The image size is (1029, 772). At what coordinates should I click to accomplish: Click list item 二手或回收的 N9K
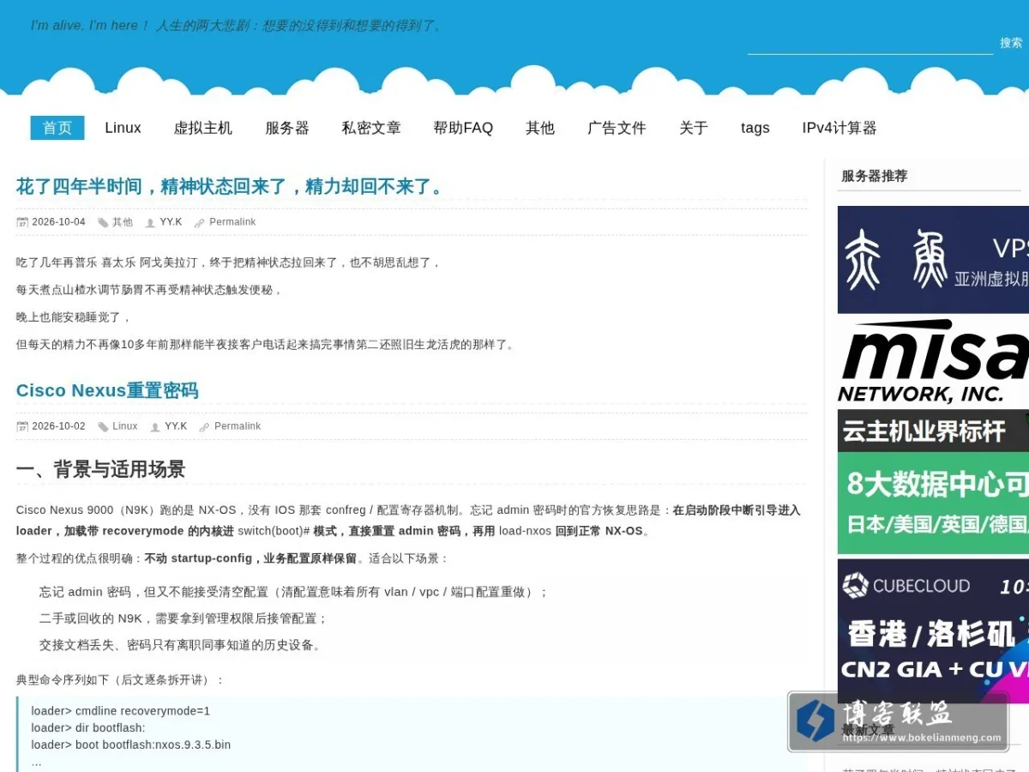click(184, 618)
